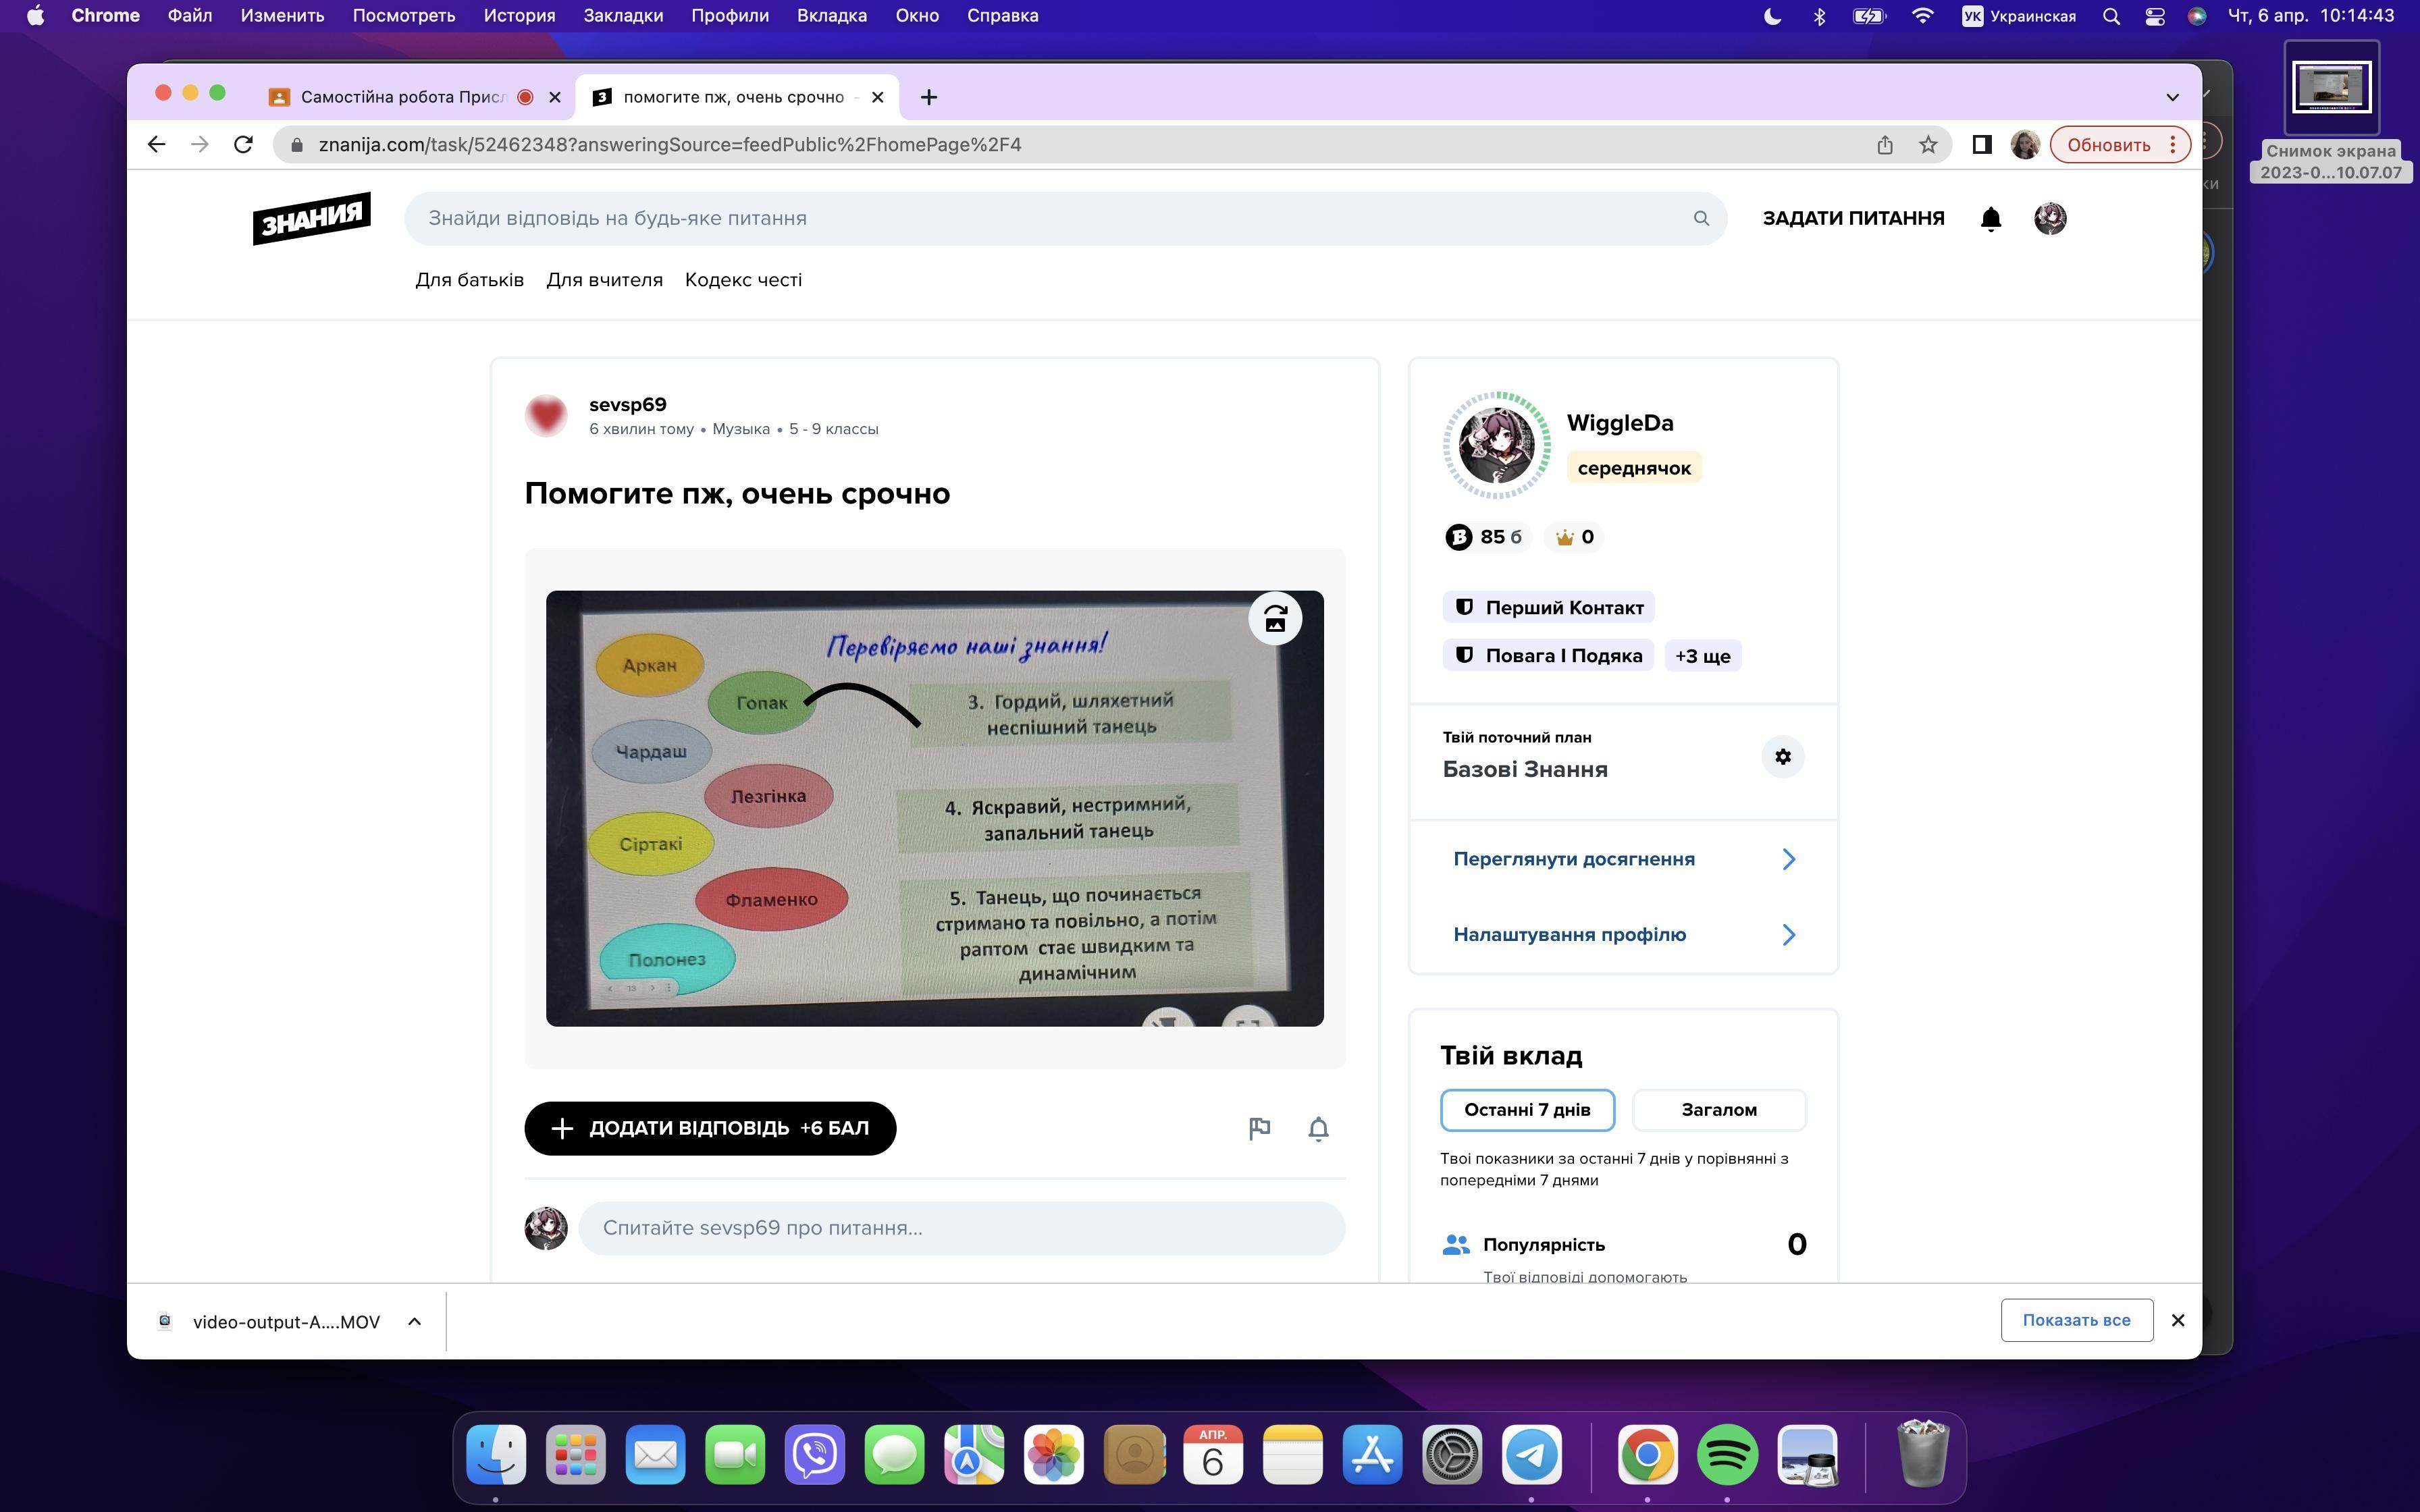Click the comment field for sevsp69
Screen dimensions: 2420x1512
tap(961, 1228)
